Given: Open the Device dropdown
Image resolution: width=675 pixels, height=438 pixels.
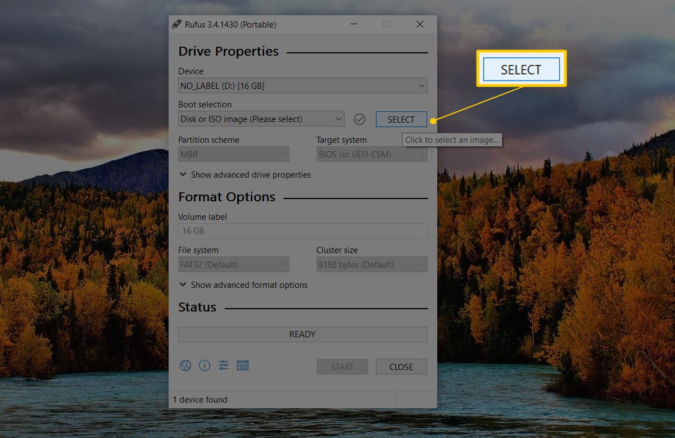Looking at the screenshot, I should click(302, 86).
